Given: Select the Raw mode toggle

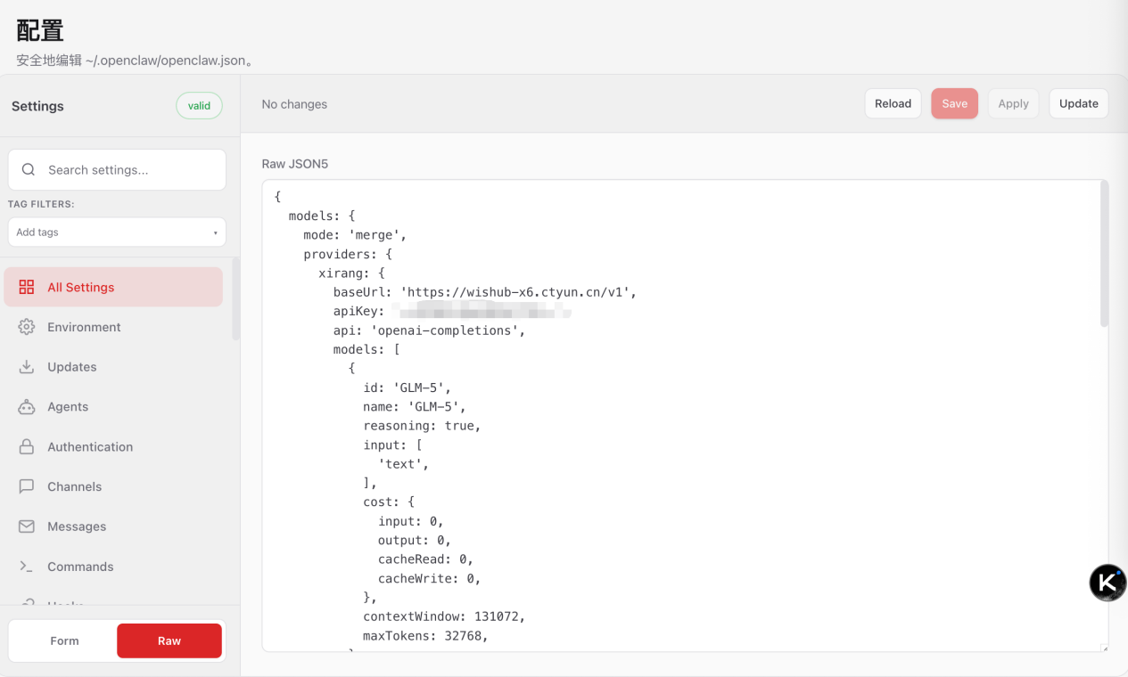Looking at the screenshot, I should [169, 640].
